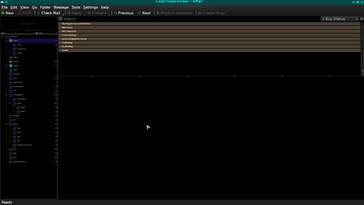Focus the Search input field
The height and width of the screenshot is (205, 364).
click(x=191, y=19)
